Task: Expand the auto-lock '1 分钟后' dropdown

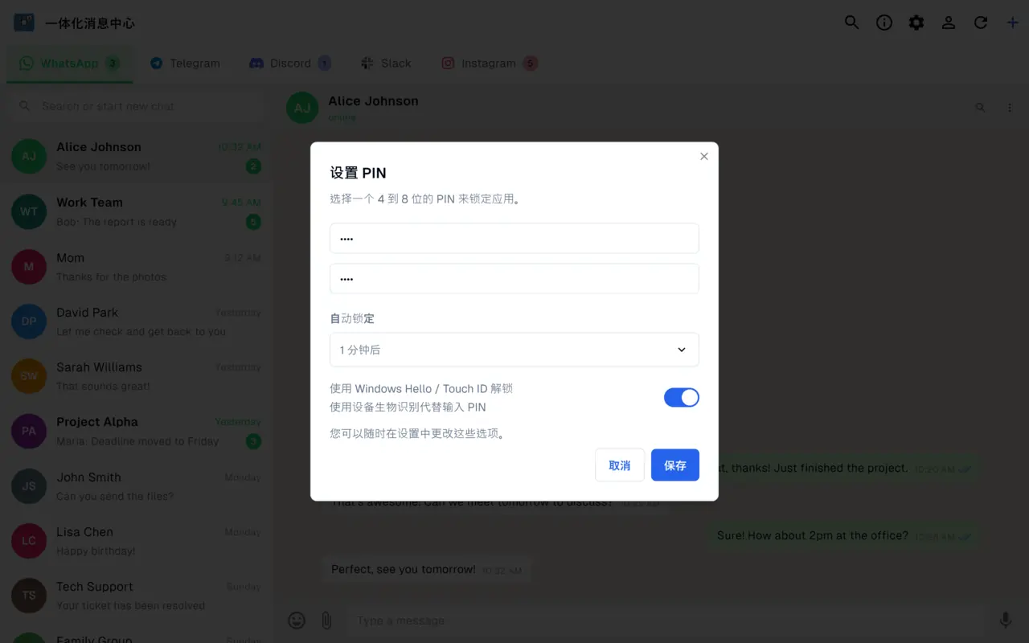Action: (x=514, y=350)
